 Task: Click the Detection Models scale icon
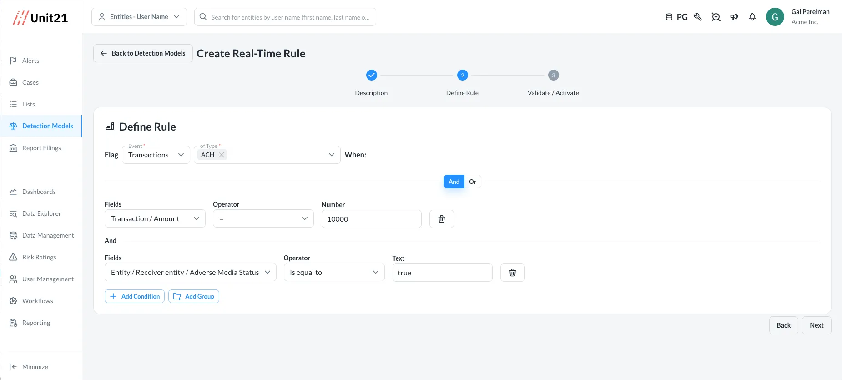(13, 126)
